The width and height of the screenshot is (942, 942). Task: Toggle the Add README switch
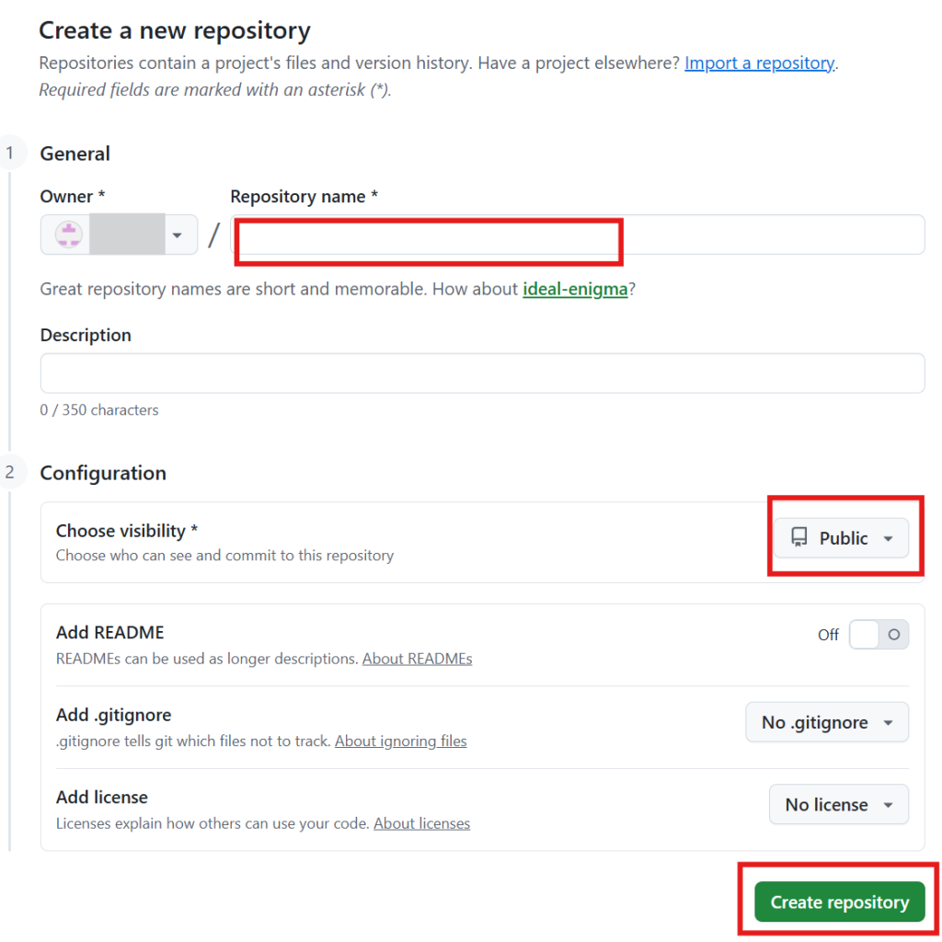coord(879,635)
